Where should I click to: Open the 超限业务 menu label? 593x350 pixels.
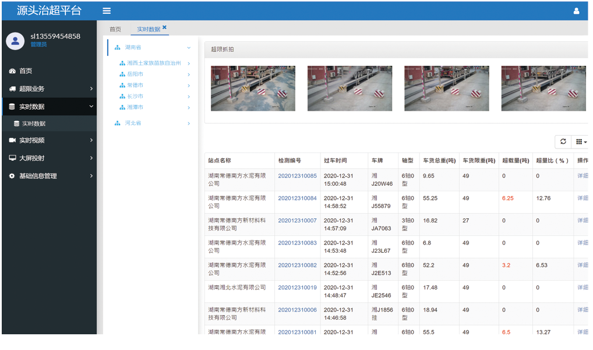tap(32, 89)
